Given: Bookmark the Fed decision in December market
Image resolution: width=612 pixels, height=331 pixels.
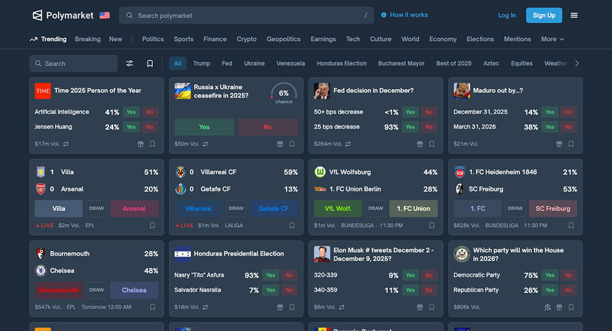Looking at the screenshot, I should point(431,144).
